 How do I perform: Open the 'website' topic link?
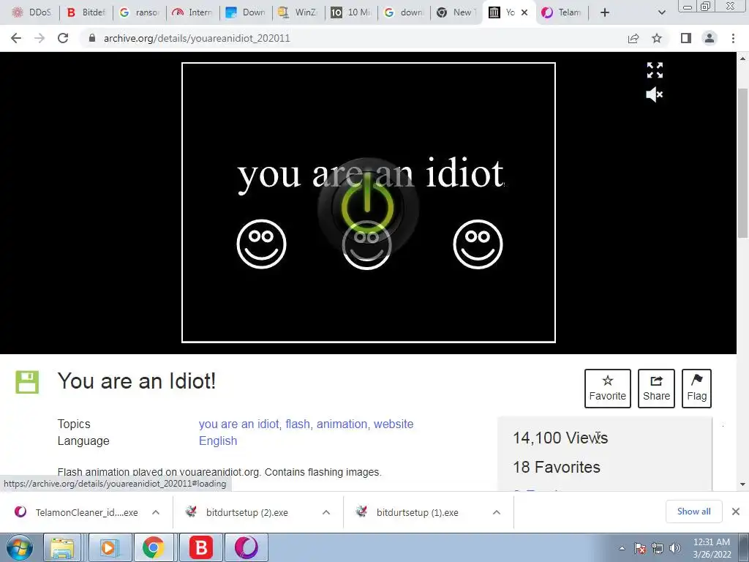coord(394,424)
